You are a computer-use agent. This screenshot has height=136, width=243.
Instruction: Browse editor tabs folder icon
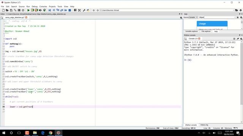tap(2, 17)
